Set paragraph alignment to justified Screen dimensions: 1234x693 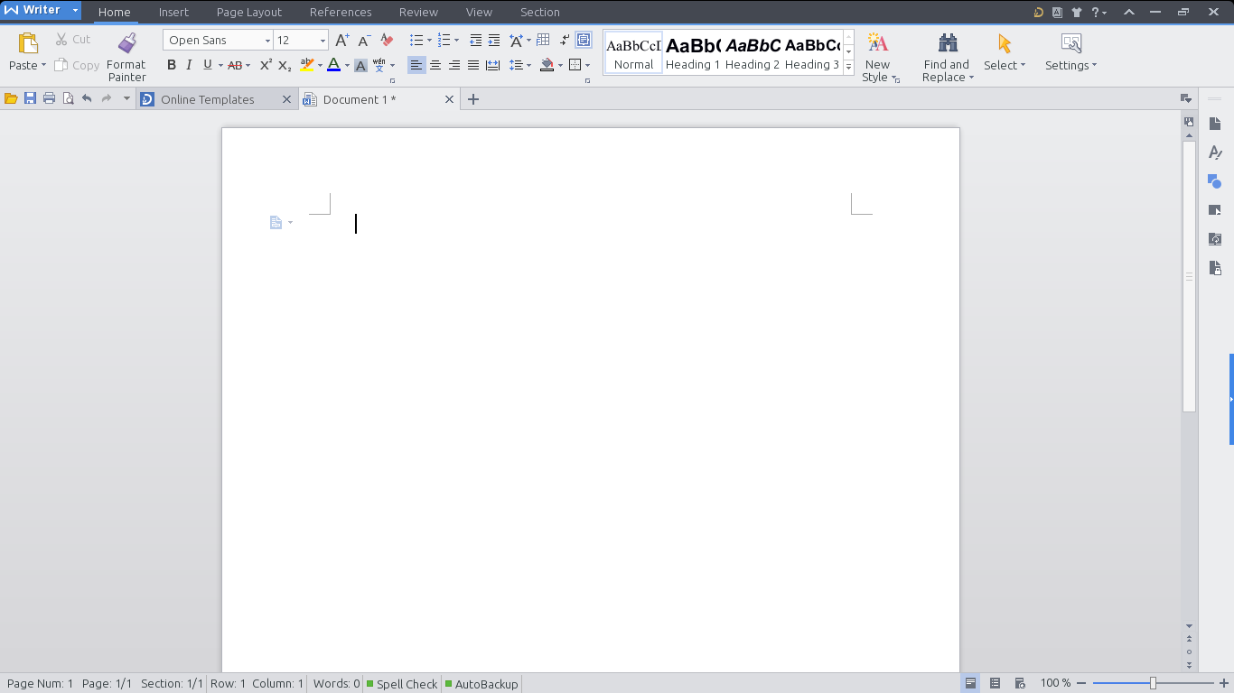(473, 65)
